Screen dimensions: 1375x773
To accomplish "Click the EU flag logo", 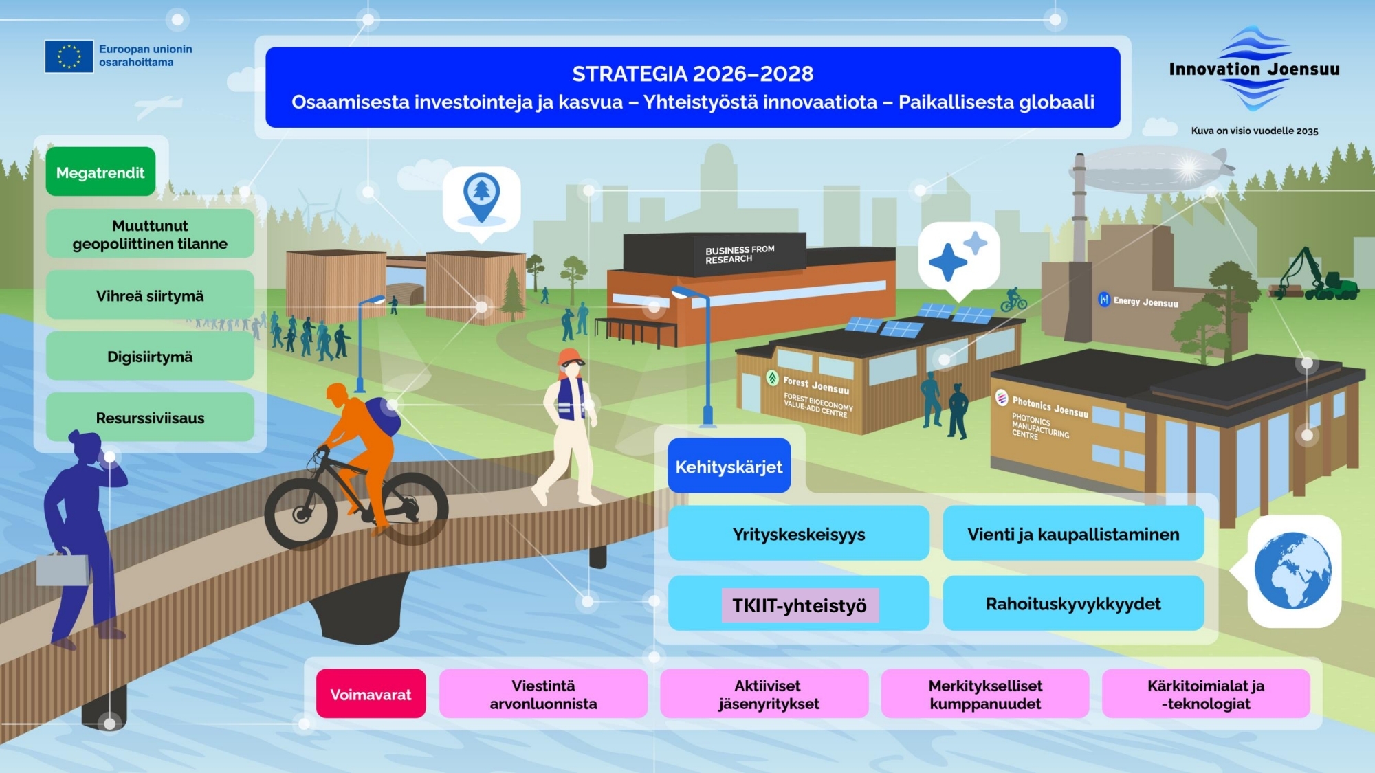I will coord(69,56).
